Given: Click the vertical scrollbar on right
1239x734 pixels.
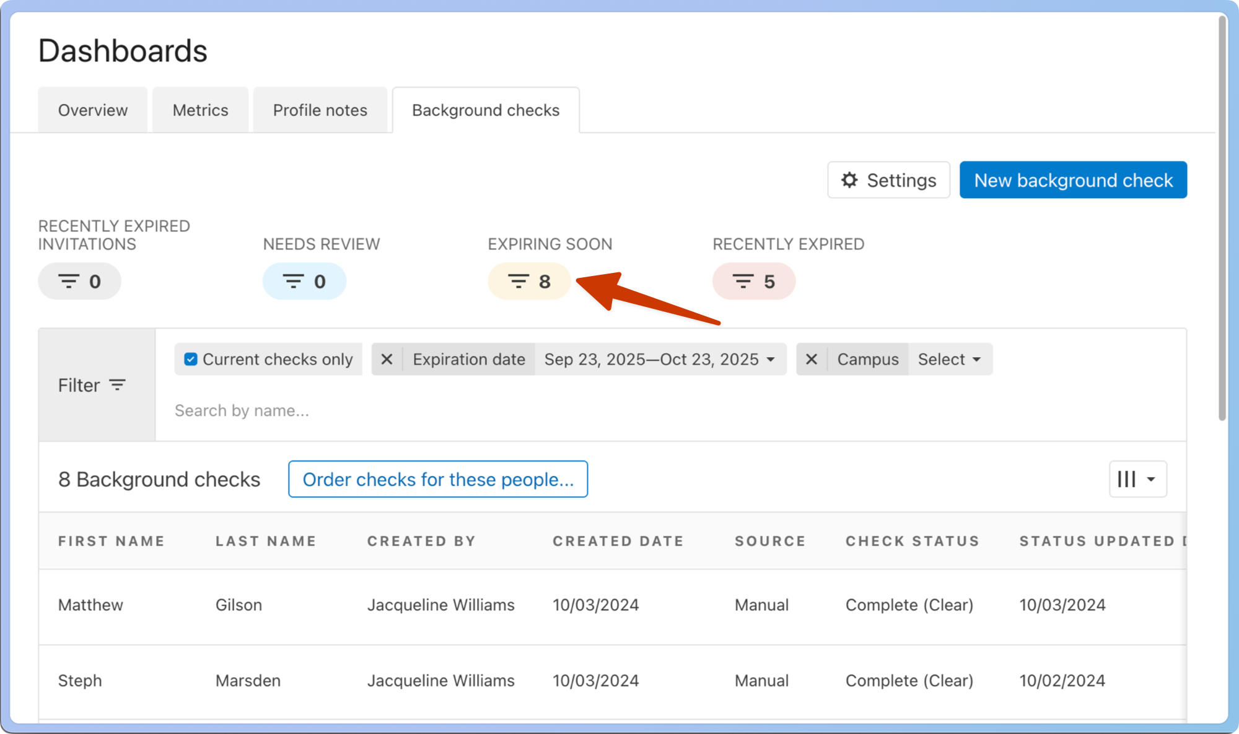Looking at the screenshot, I should pos(1222,217).
